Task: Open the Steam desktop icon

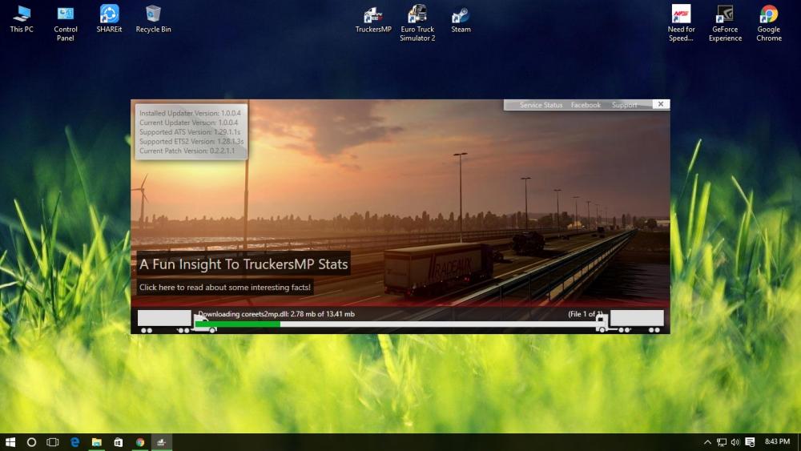Action: pyautogui.click(x=461, y=18)
